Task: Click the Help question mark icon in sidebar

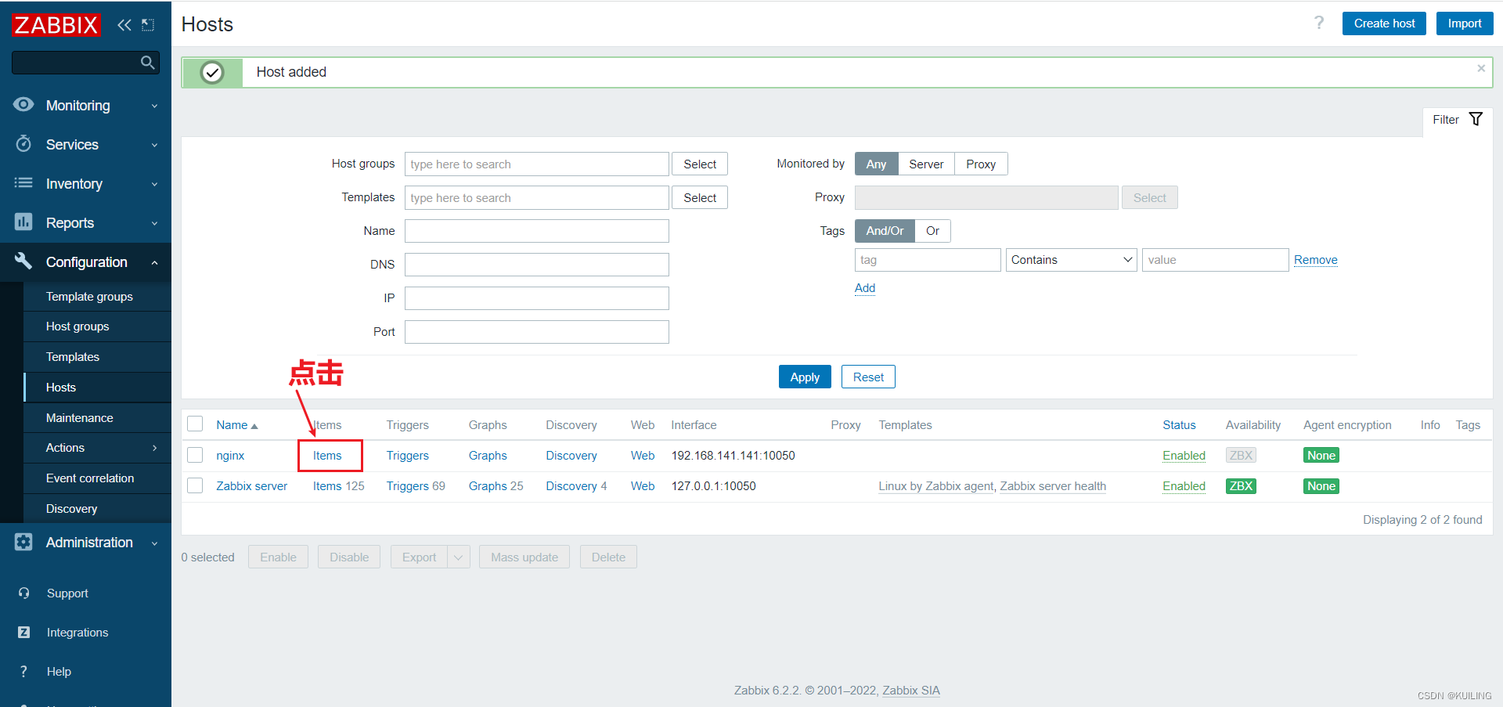Action: [x=23, y=672]
